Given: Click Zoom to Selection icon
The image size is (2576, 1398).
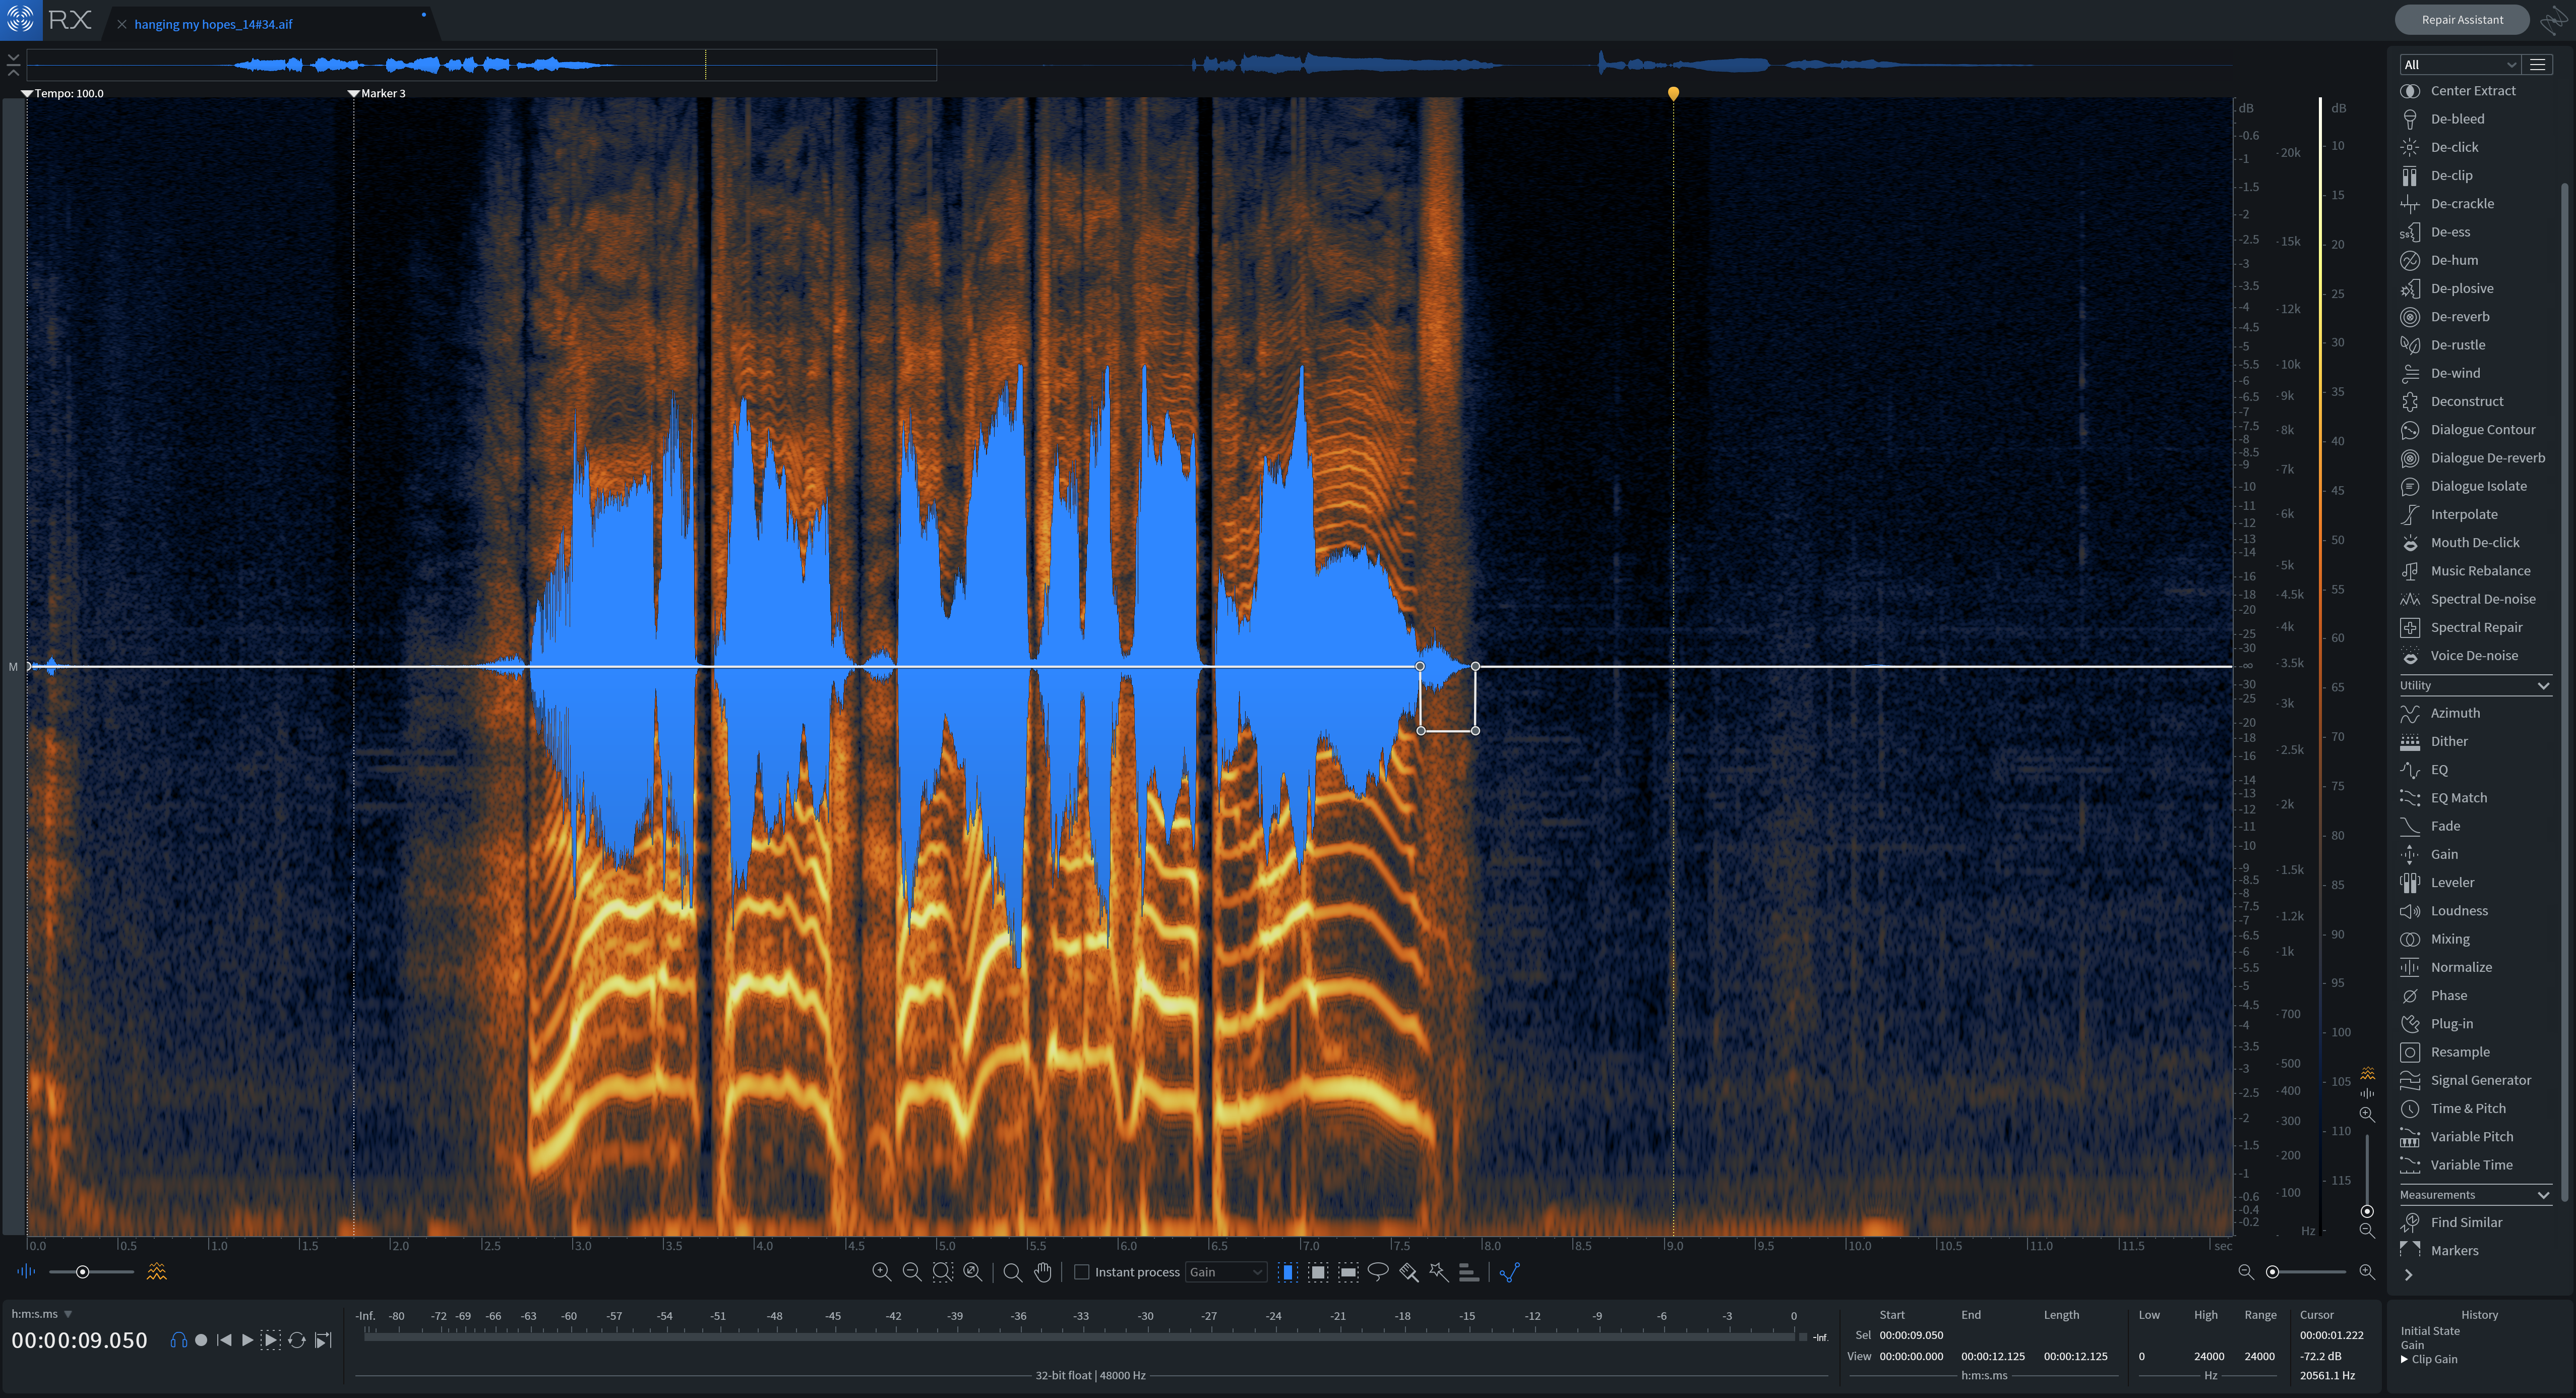Looking at the screenshot, I should 942,1272.
